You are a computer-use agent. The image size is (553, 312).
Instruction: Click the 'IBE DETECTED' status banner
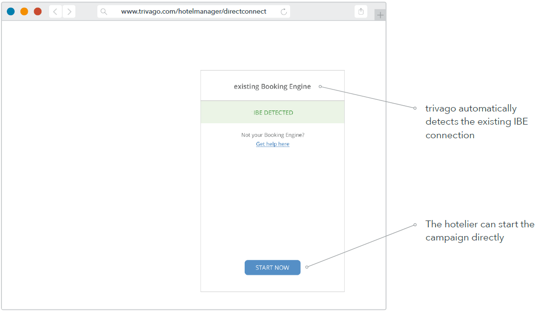coord(273,112)
